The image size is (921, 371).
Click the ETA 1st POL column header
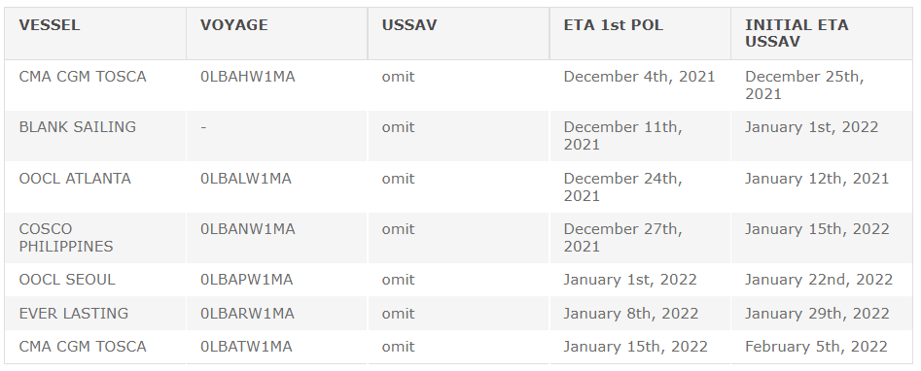coord(640,34)
